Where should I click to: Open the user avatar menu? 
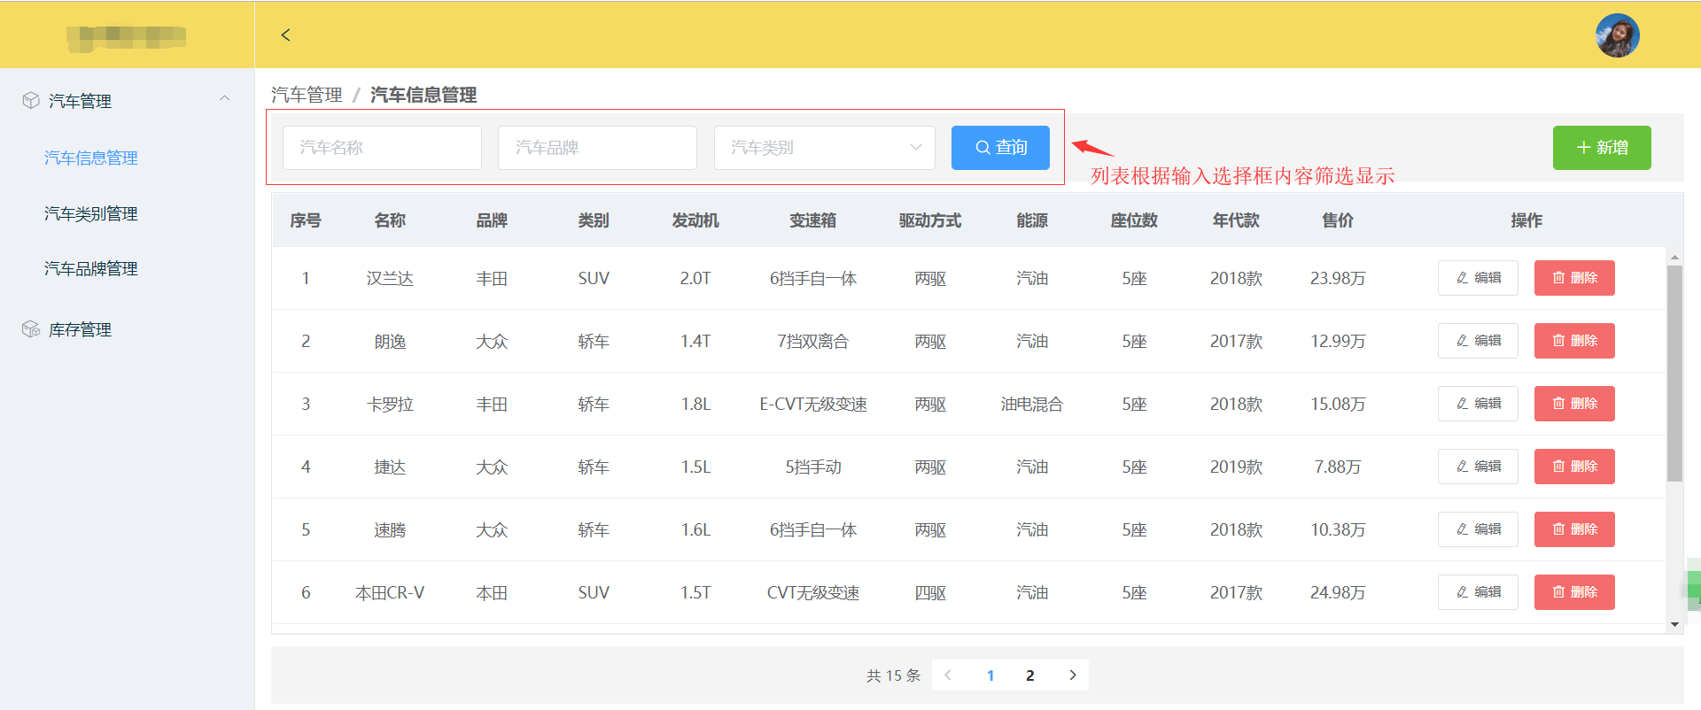(x=1617, y=35)
